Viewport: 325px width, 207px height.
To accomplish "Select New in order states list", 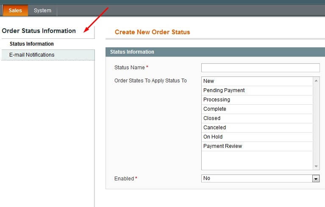I will [x=257, y=81].
